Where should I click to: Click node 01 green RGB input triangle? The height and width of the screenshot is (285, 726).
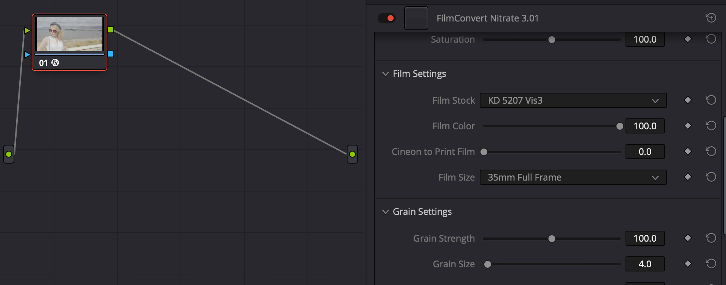(27, 31)
